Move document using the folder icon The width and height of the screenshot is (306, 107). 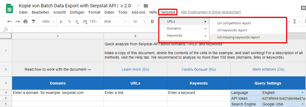[146, 5]
